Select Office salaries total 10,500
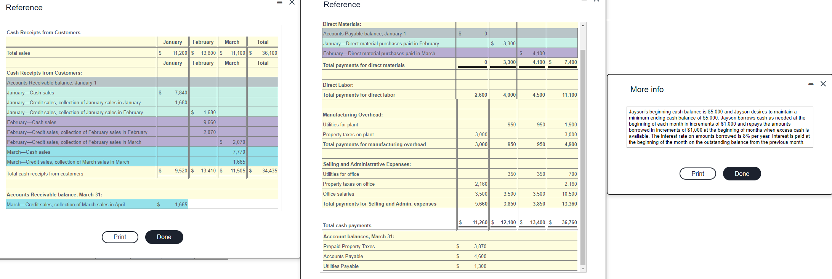 coord(569,194)
